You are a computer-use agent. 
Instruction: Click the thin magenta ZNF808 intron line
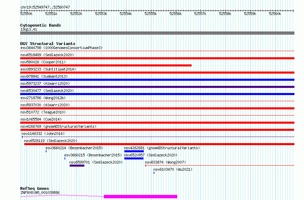(62, 196)
